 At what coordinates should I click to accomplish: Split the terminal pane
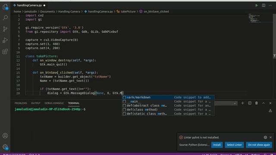(x=250, y=103)
